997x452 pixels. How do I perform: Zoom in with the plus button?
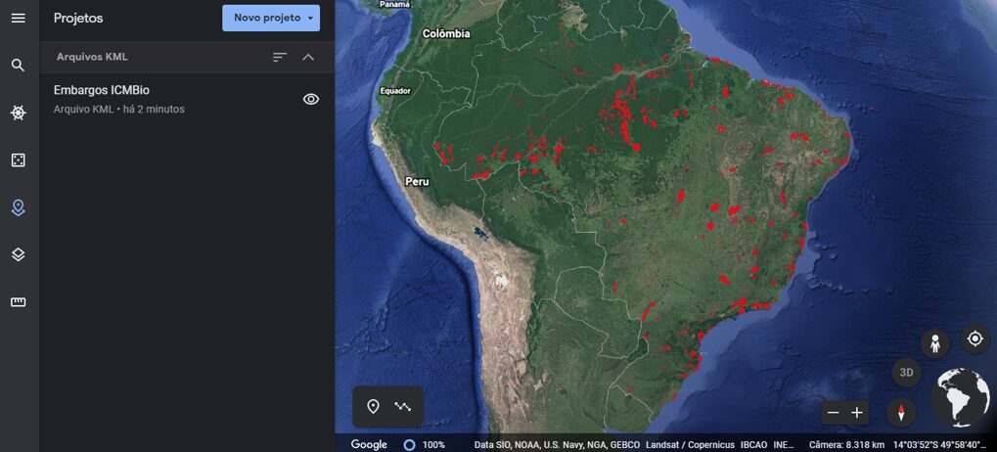click(x=857, y=413)
